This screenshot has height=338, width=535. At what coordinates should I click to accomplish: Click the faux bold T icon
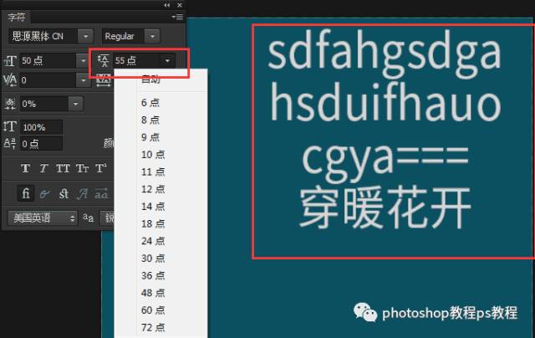pos(25,168)
